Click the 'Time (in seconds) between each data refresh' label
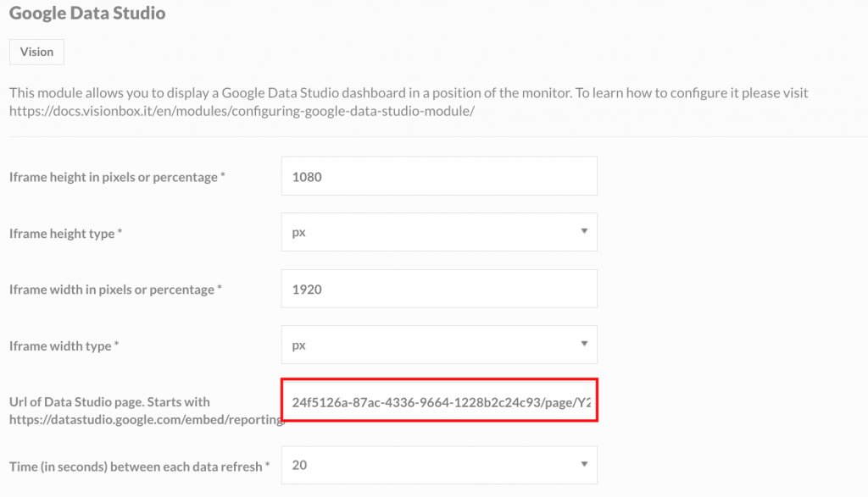This screenshot has height=497, width=868. [x=139, y=467]
